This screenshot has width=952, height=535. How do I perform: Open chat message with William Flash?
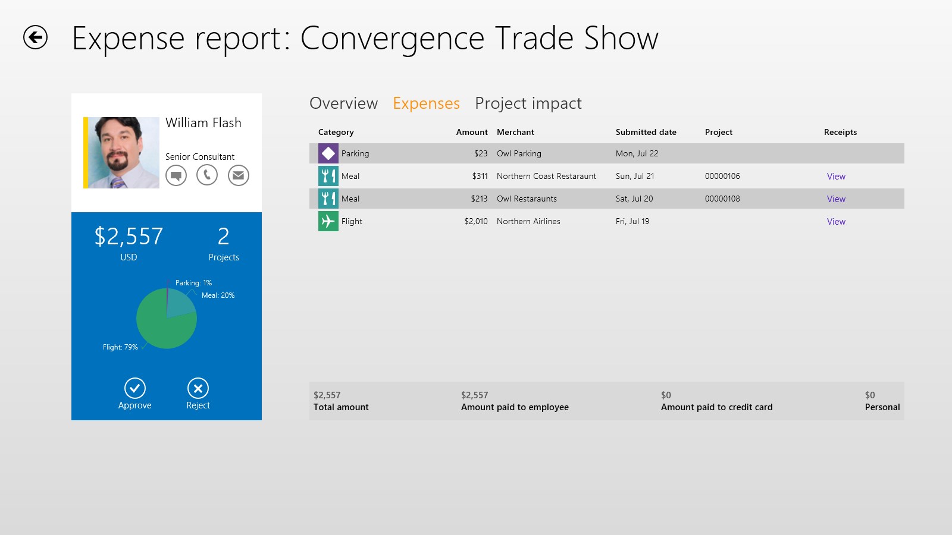[176, 175]
